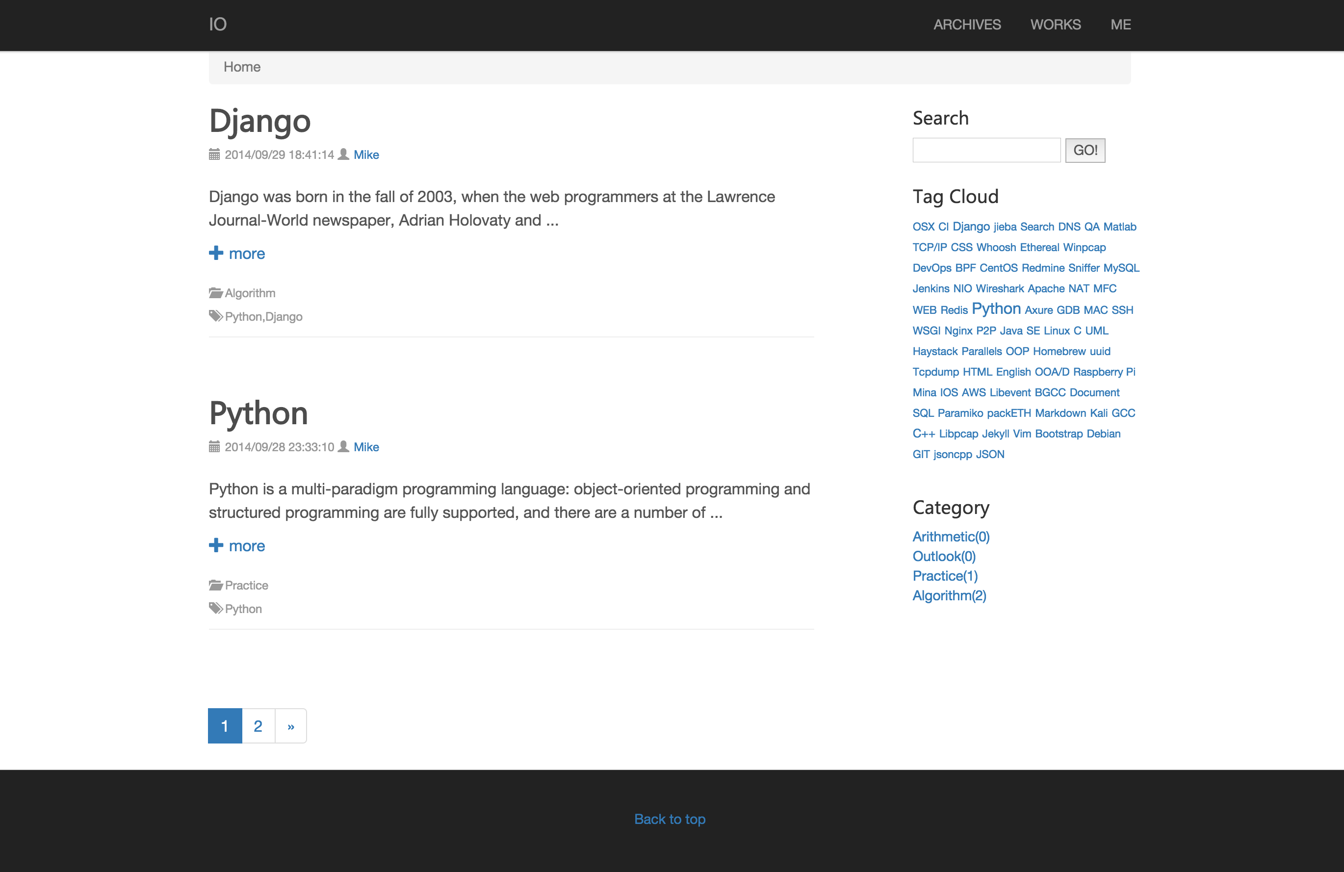Click the calendar icon under Django title
The width and height of the screenshot is (1344, 872).
coord(214,154)
